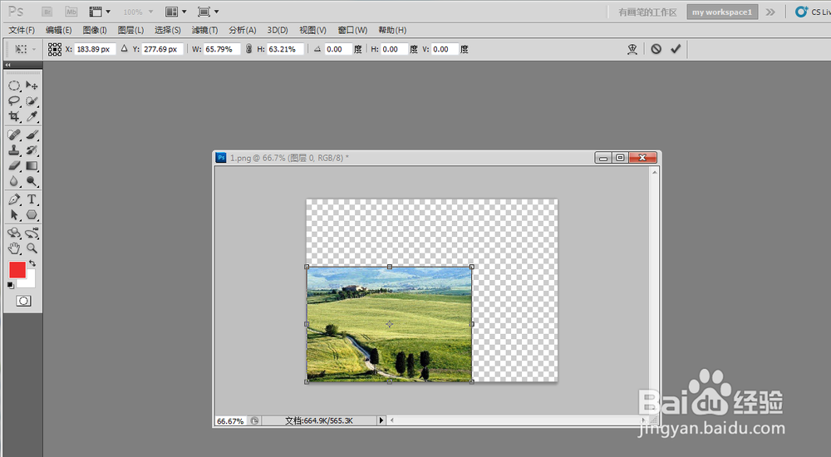Viewport: 831px width, 457px height.
Task: Swap foreground and background colors
Action: [x=32, y=263]
